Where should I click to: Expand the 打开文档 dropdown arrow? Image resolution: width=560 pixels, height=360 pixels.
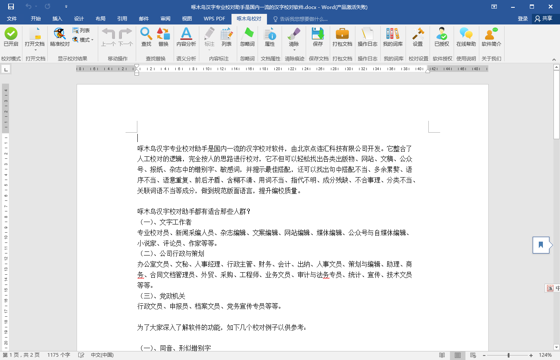click(35, 50)
